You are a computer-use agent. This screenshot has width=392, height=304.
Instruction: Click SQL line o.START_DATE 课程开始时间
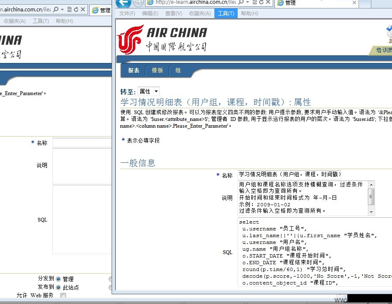tap(287, 256)
